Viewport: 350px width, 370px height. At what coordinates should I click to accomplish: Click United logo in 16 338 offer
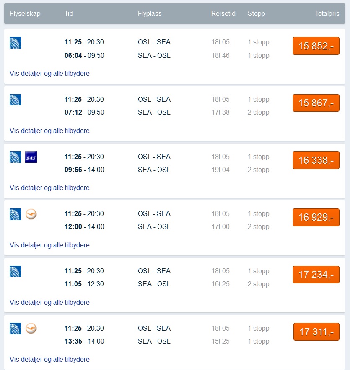[x=15, y=157]
